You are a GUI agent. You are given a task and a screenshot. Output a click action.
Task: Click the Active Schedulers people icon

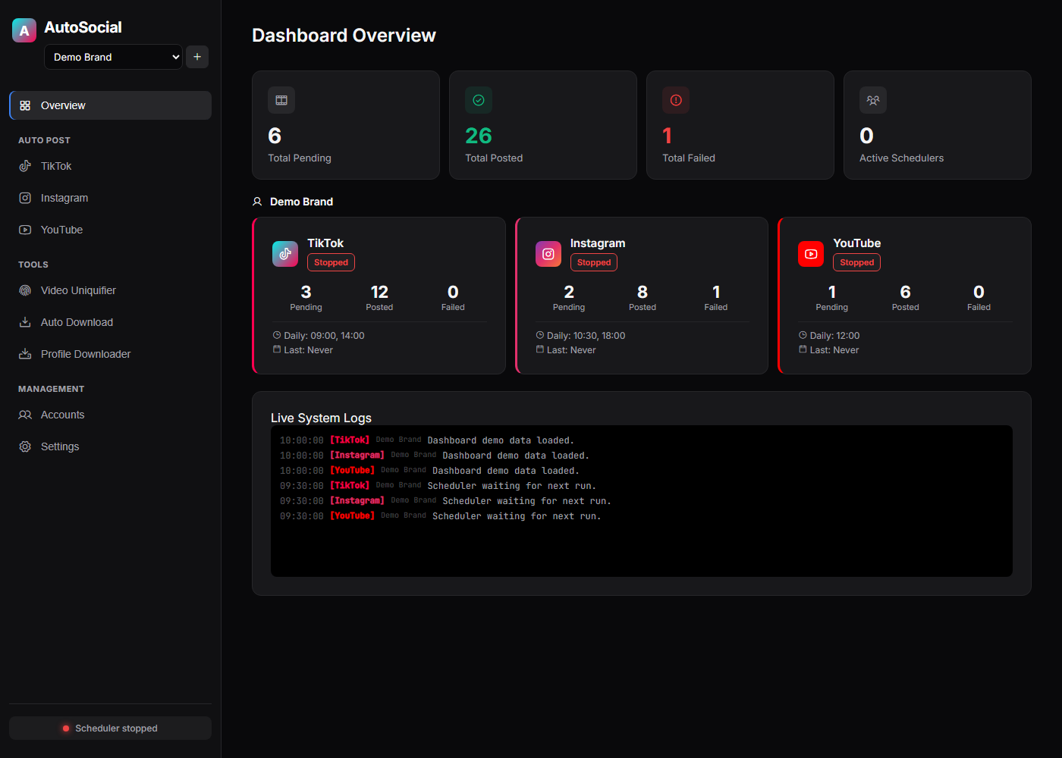coord(873,100)
